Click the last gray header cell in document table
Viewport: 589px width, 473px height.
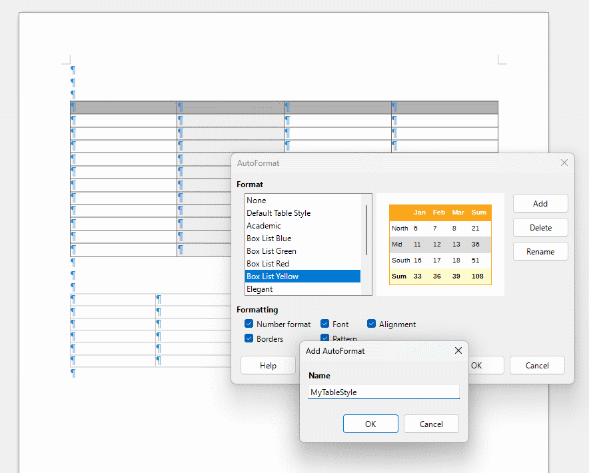coord(445,107)
